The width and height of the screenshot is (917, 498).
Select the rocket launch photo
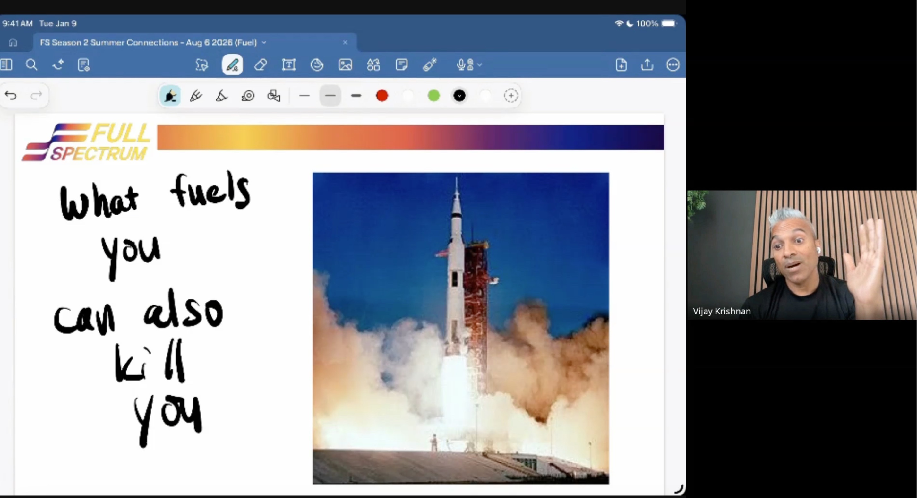pos(461,328)
